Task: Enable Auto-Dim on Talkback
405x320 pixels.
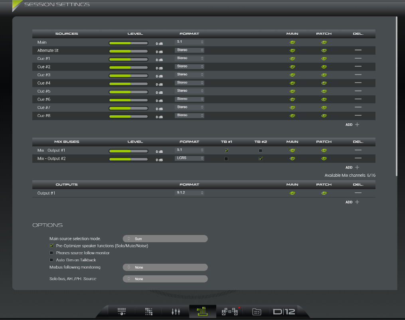Action: (51, 260)
